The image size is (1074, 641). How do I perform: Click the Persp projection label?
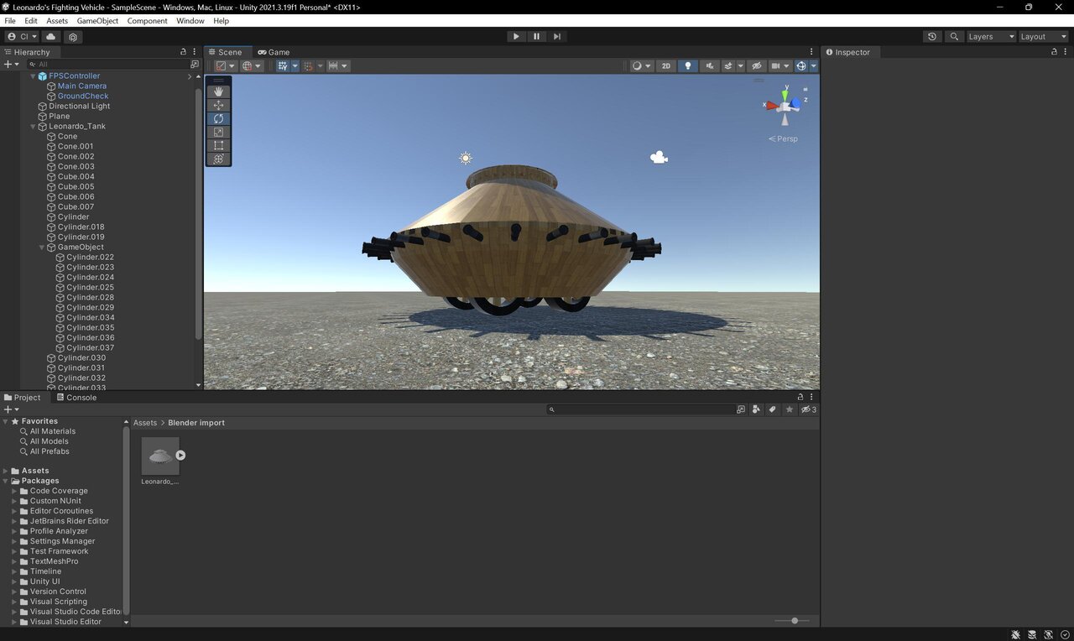tap(784, 138)
